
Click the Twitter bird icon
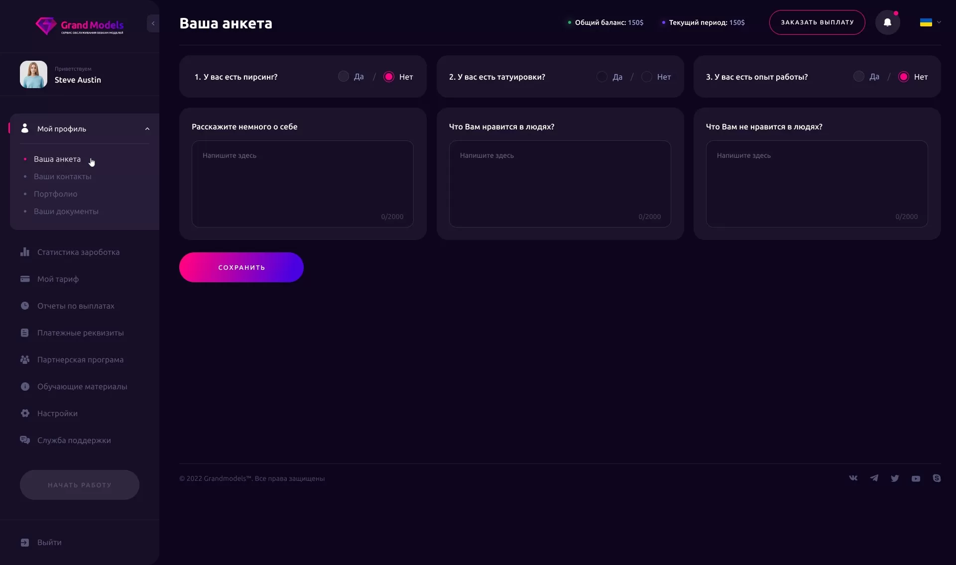click(x=895, y=478)
